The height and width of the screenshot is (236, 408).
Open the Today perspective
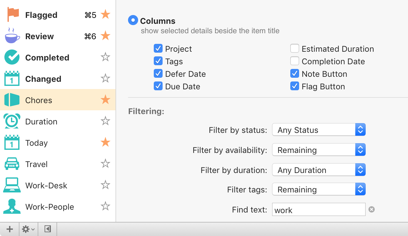click(58, 143)
